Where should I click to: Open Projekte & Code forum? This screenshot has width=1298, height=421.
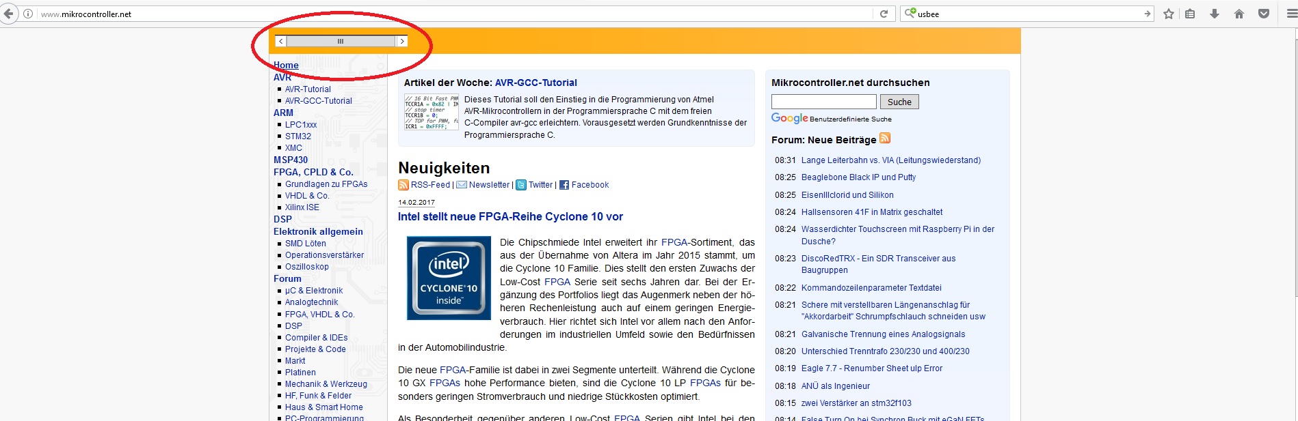click(315, 349)
